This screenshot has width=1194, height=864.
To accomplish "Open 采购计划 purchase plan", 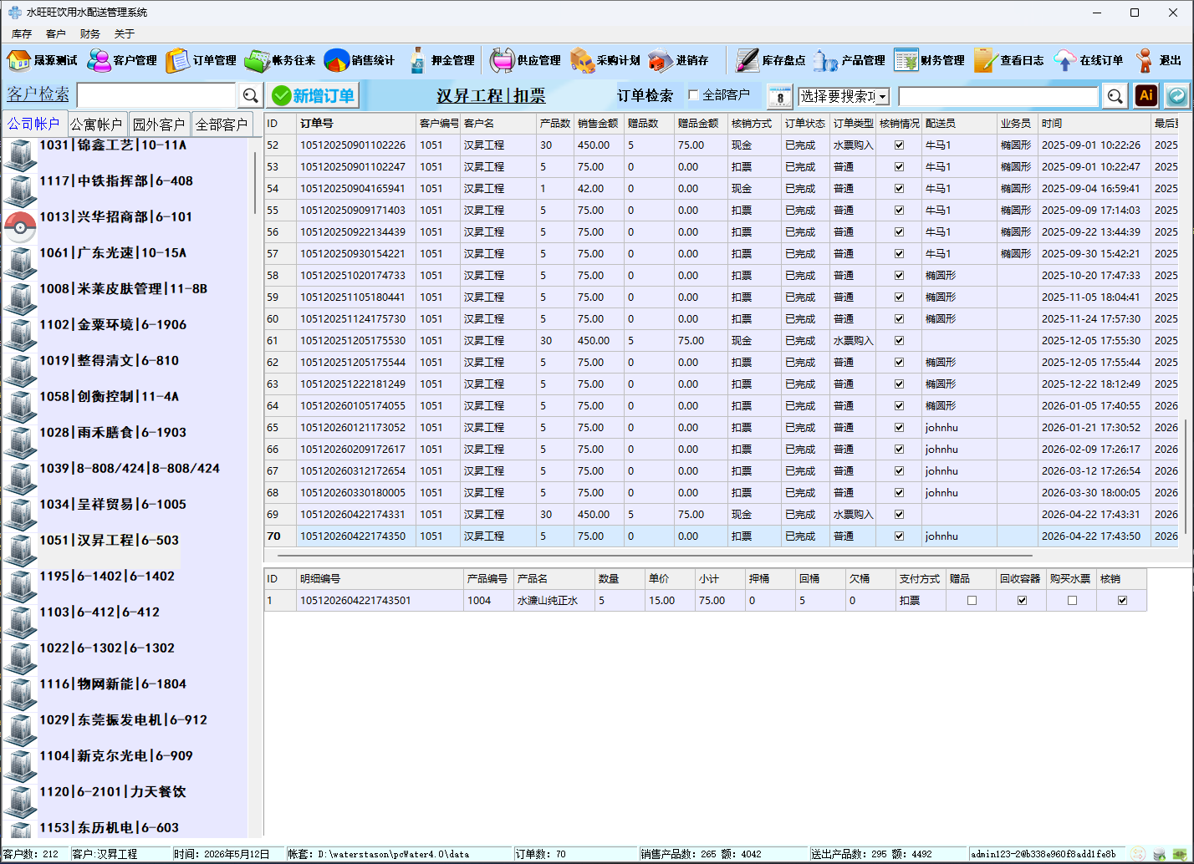I will 605,60.
